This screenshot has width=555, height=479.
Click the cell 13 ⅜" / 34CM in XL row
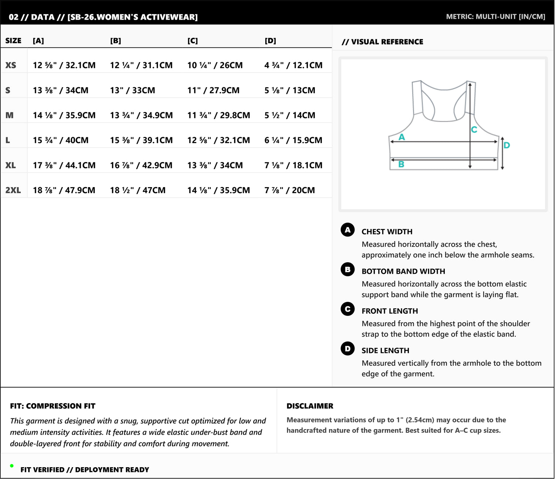pos(215,165)
